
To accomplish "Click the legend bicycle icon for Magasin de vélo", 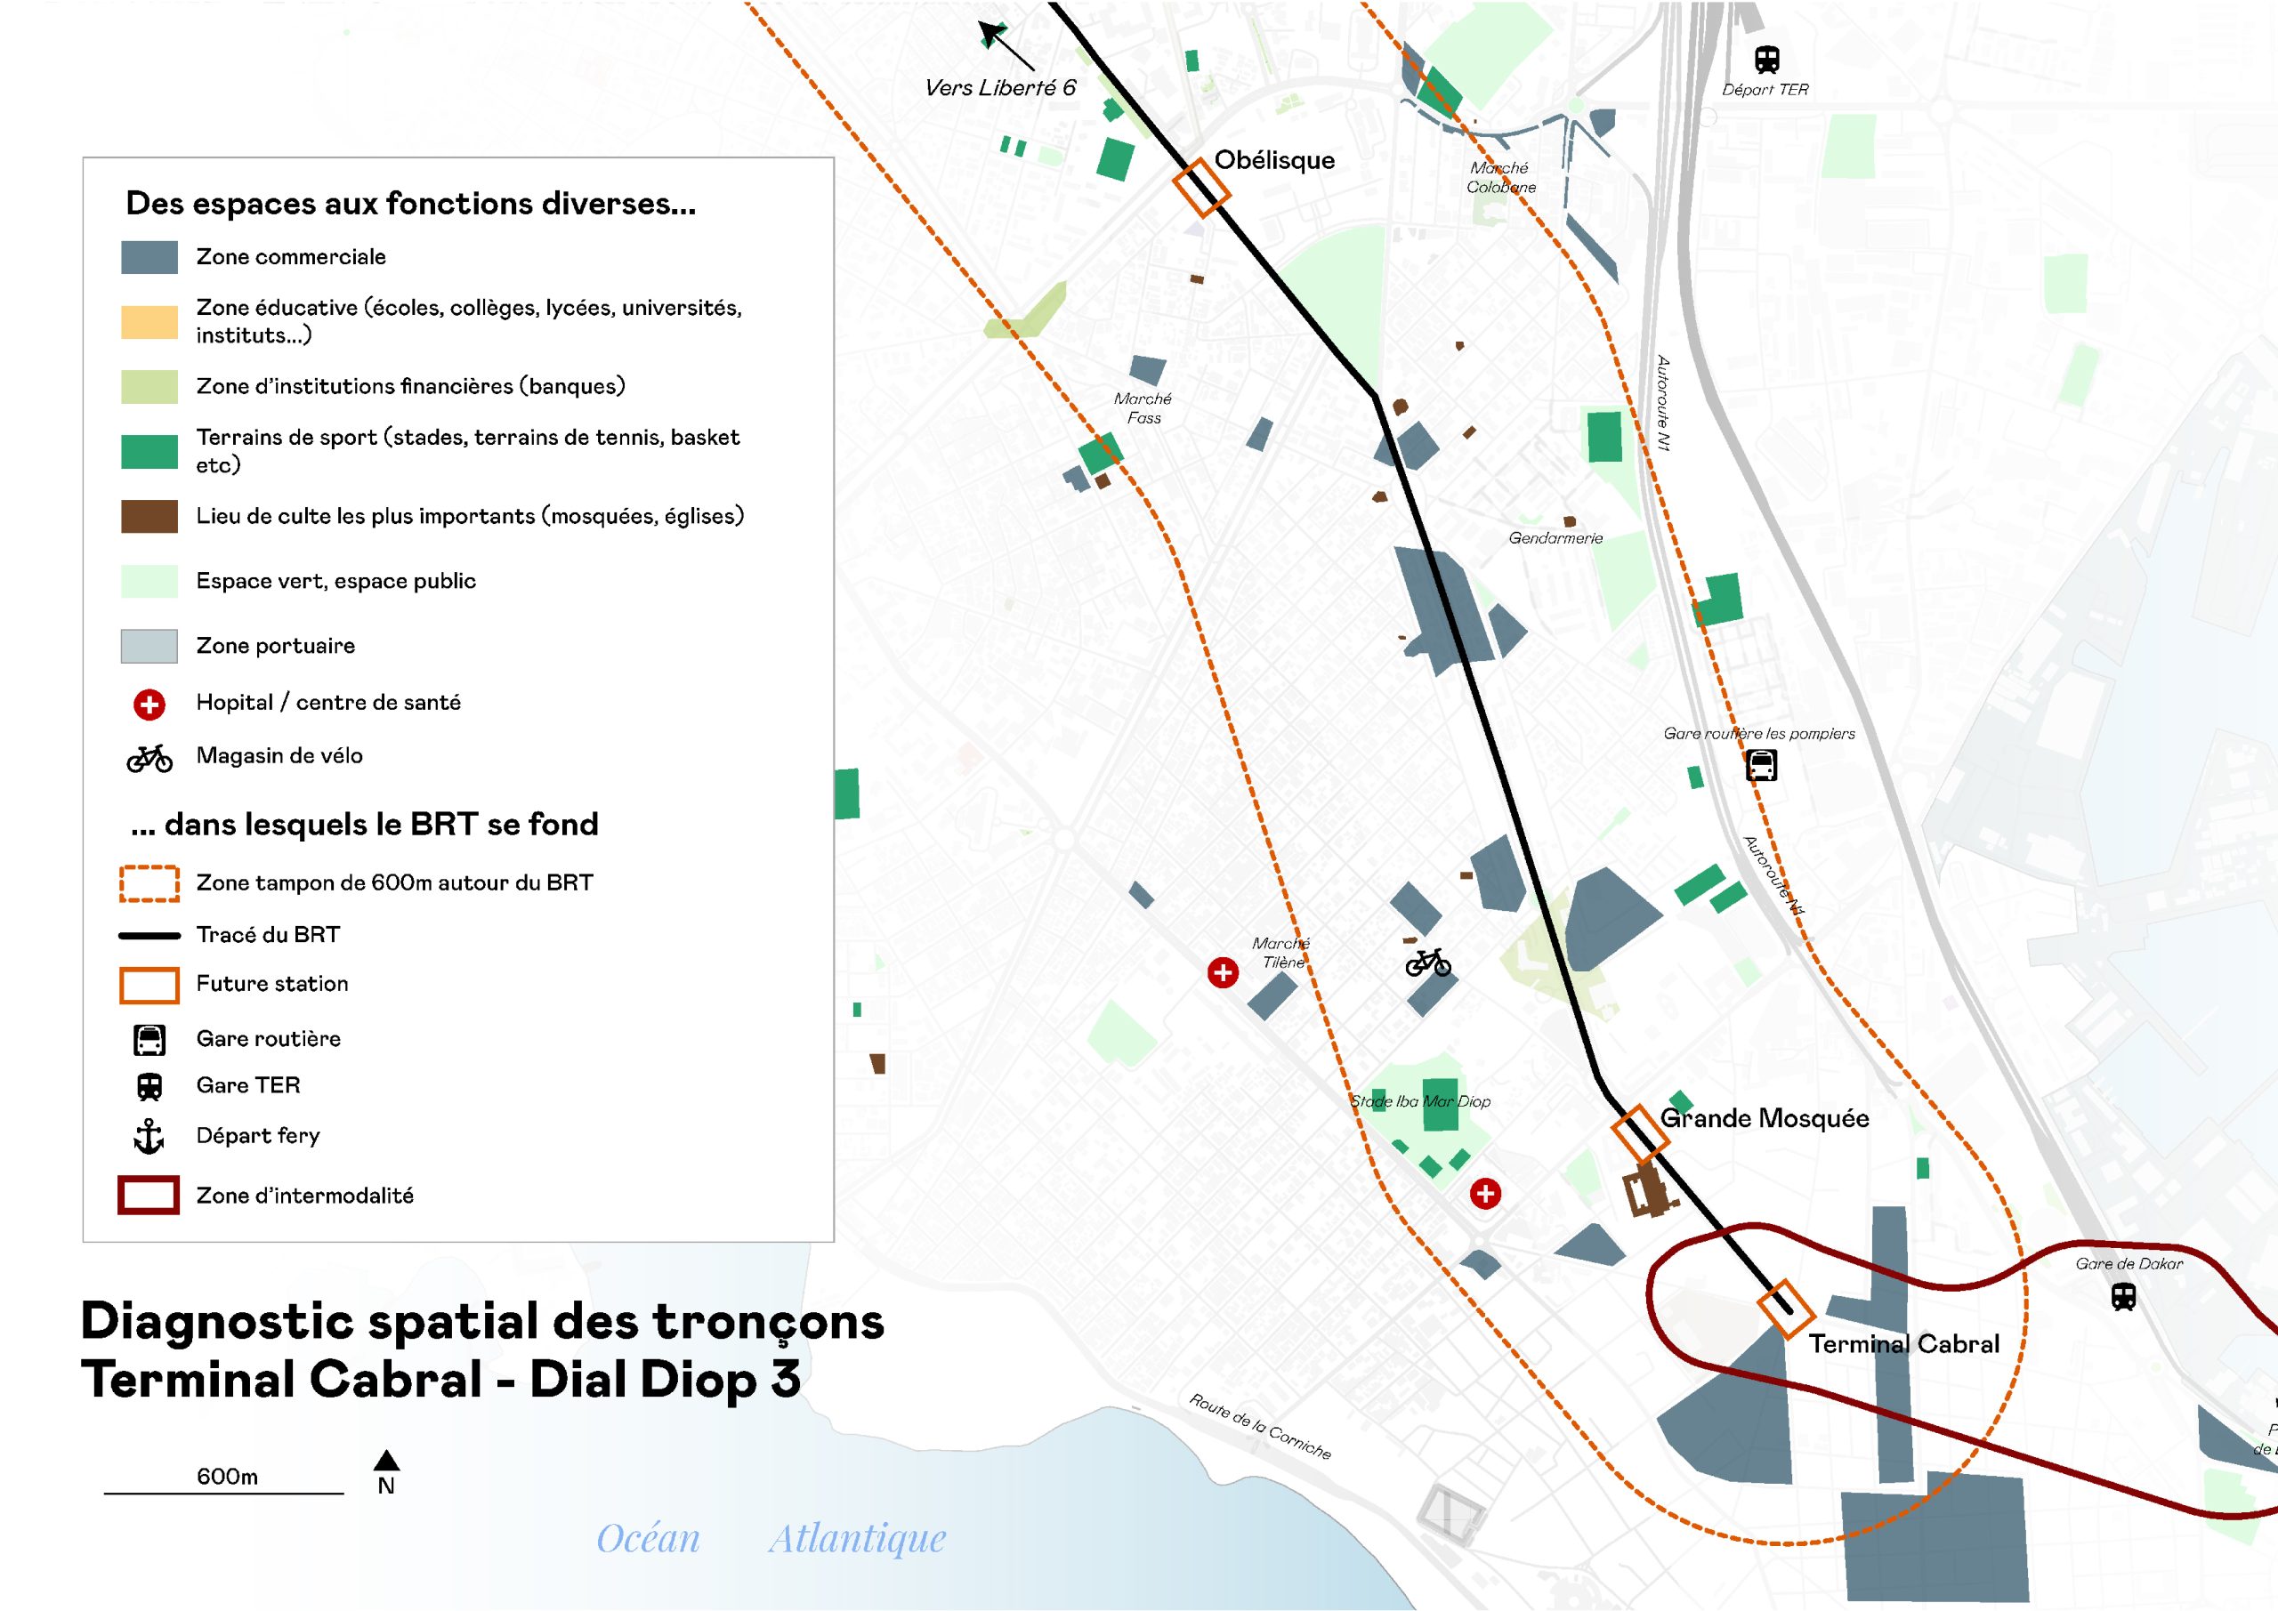I will click(x=149, y=759).
